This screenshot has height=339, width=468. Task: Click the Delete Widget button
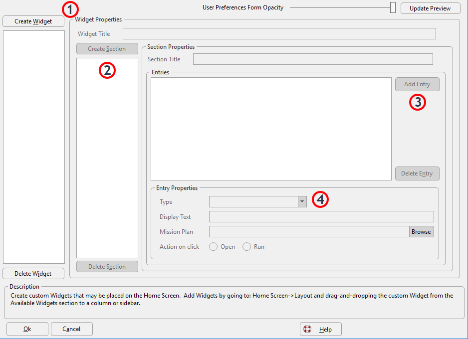(33, 273)
